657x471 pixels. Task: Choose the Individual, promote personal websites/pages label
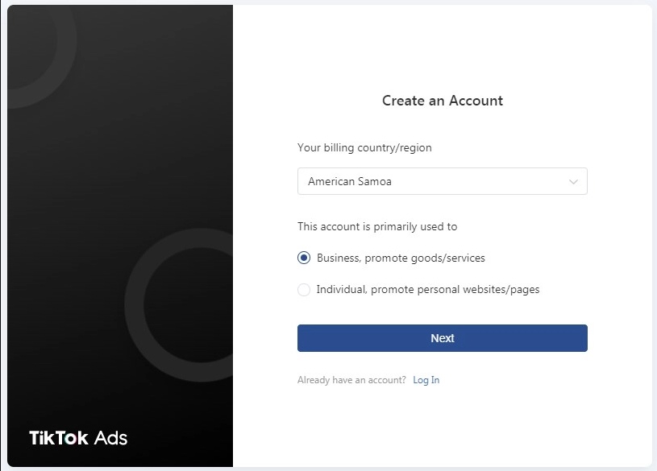(x=428, y=289)
